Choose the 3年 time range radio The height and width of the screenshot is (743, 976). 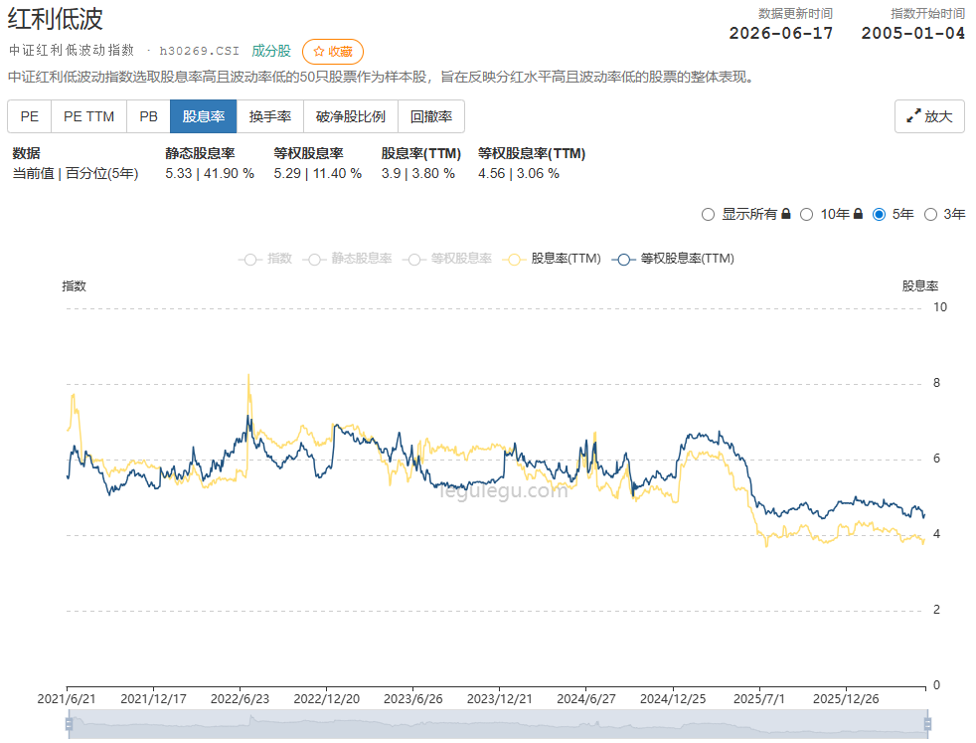click(x=930, y=215)
